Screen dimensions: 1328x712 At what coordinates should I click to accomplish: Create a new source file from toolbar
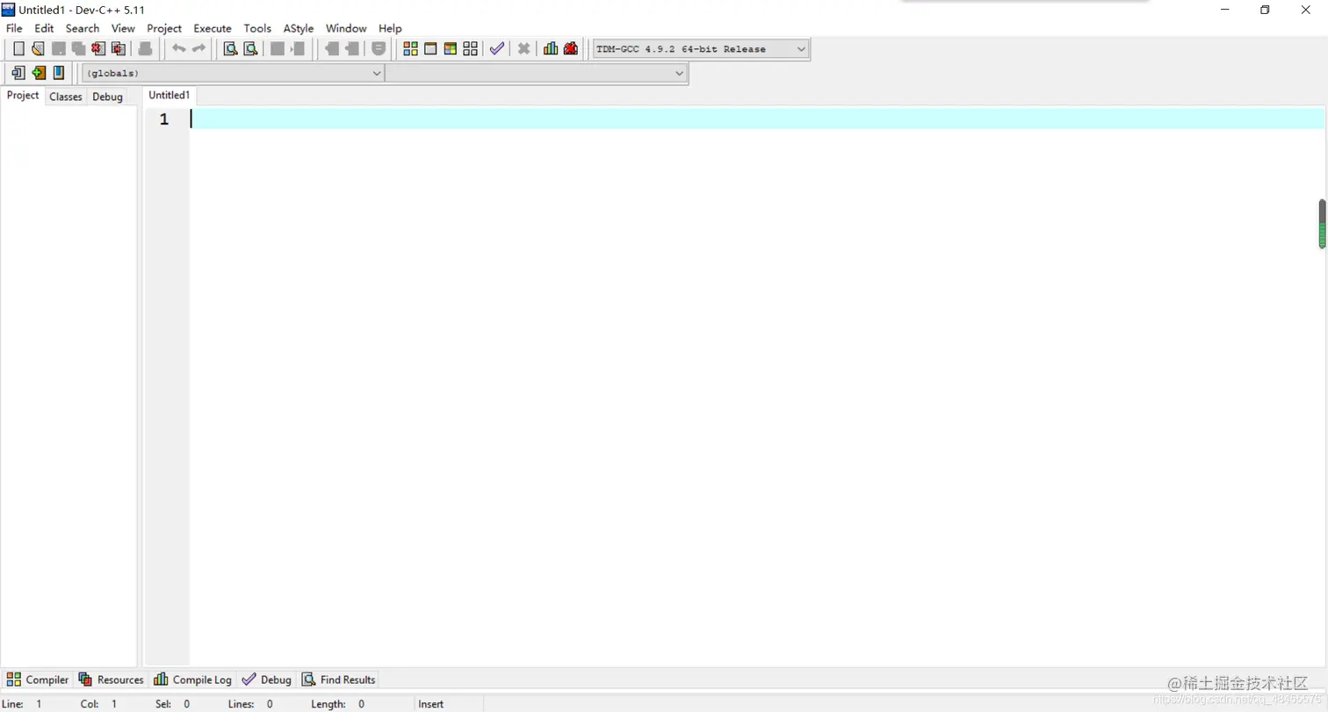[x=18, y=49]
